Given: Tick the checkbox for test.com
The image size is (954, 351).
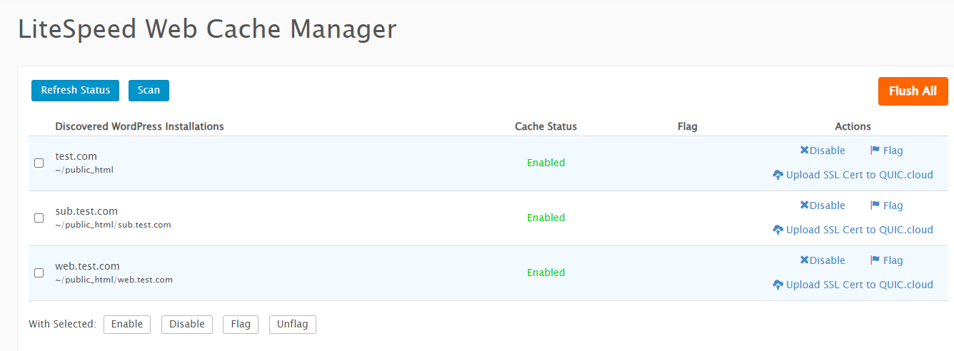Looking at the screenshot, I should click(x=39, y=163).
